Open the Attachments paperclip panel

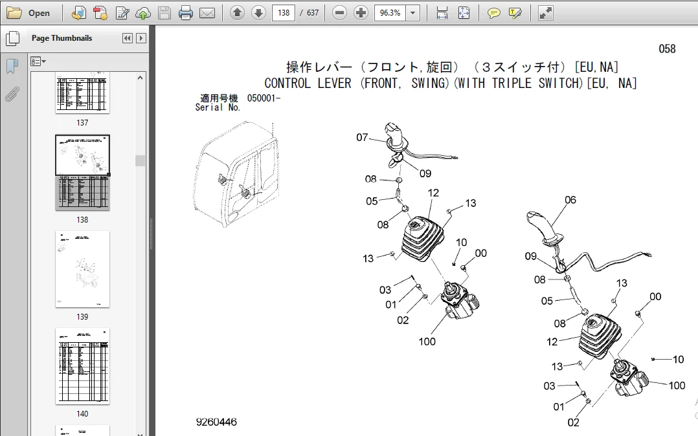(12, 94)
